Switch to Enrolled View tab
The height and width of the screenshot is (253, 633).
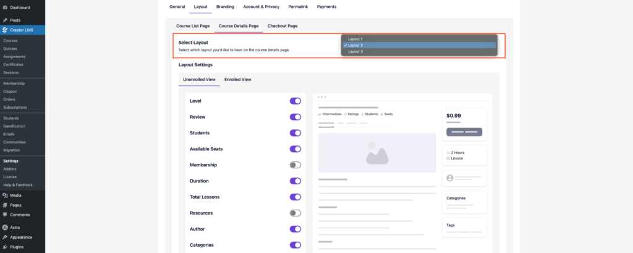(237, 79)
